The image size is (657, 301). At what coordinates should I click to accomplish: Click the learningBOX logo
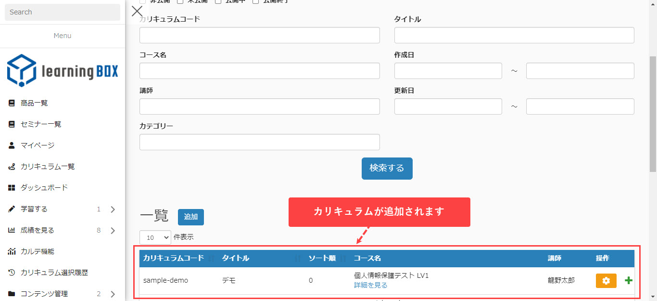coord(63,71)
